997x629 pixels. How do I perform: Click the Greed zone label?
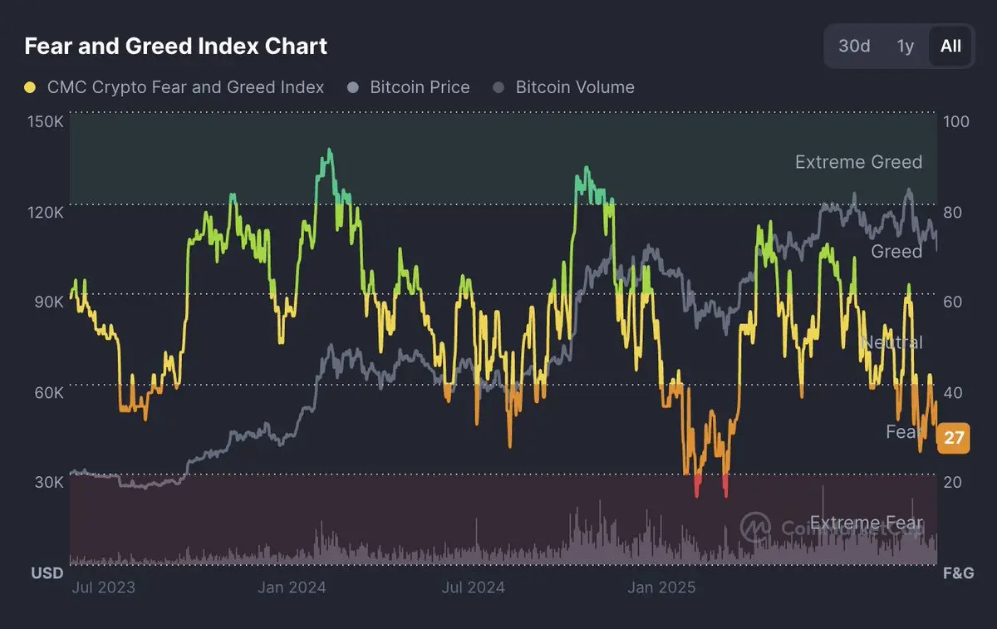pyautogui.click(x=896, y=251)
